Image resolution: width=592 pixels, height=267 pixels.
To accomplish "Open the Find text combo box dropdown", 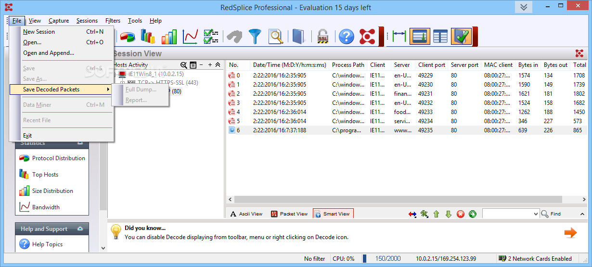I will pos(536,214).
